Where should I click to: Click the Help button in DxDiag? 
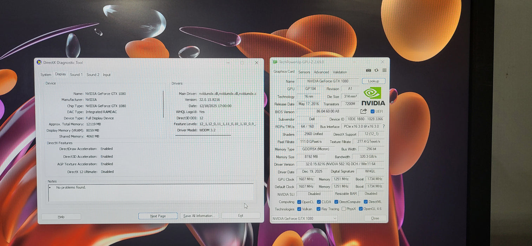[x=61, y=217]
